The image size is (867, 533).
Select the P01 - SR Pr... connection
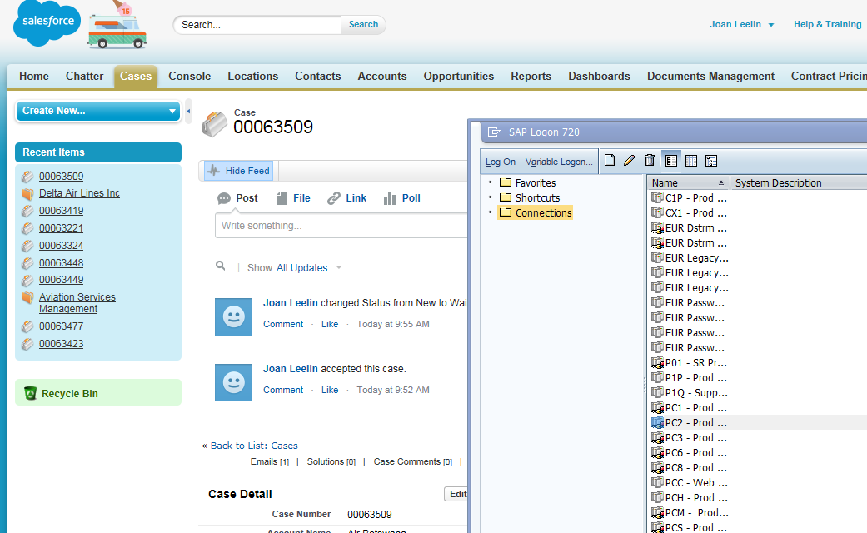point(690,363)
